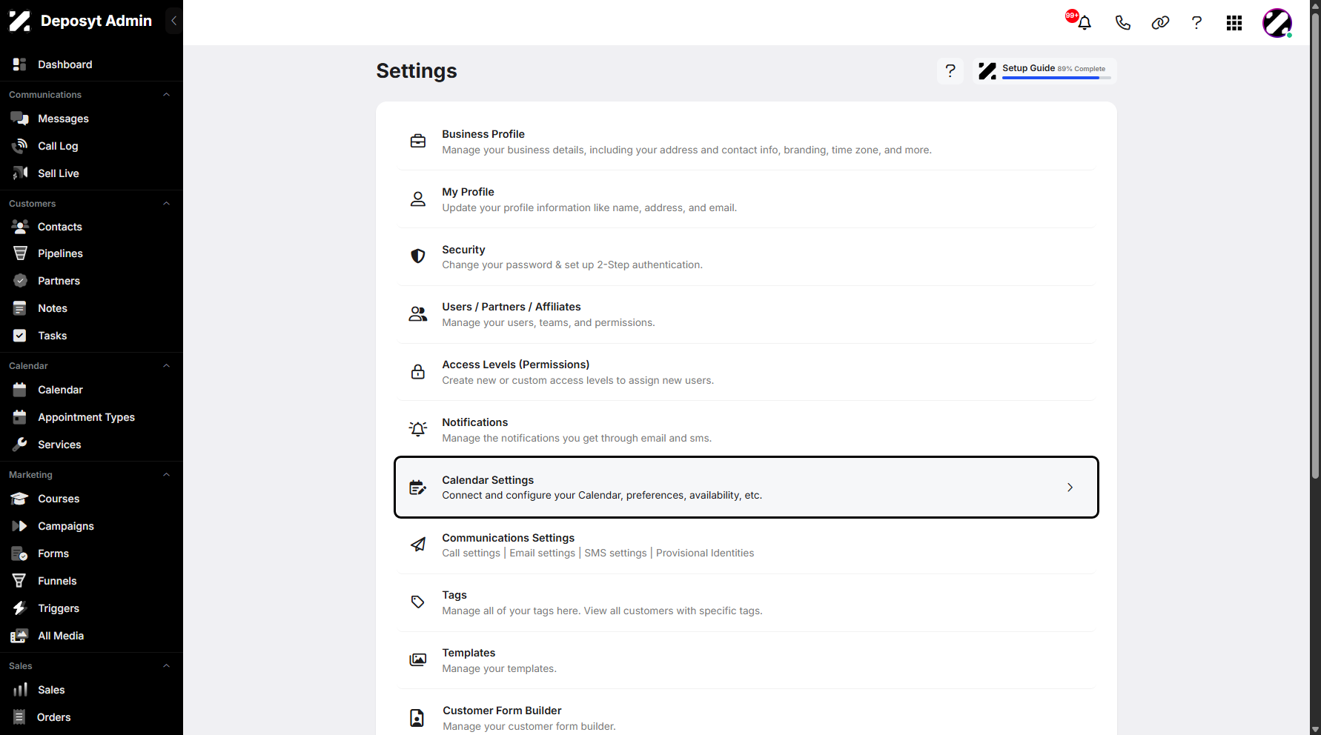Open the user avatar menu

[x=1277, y=23]
